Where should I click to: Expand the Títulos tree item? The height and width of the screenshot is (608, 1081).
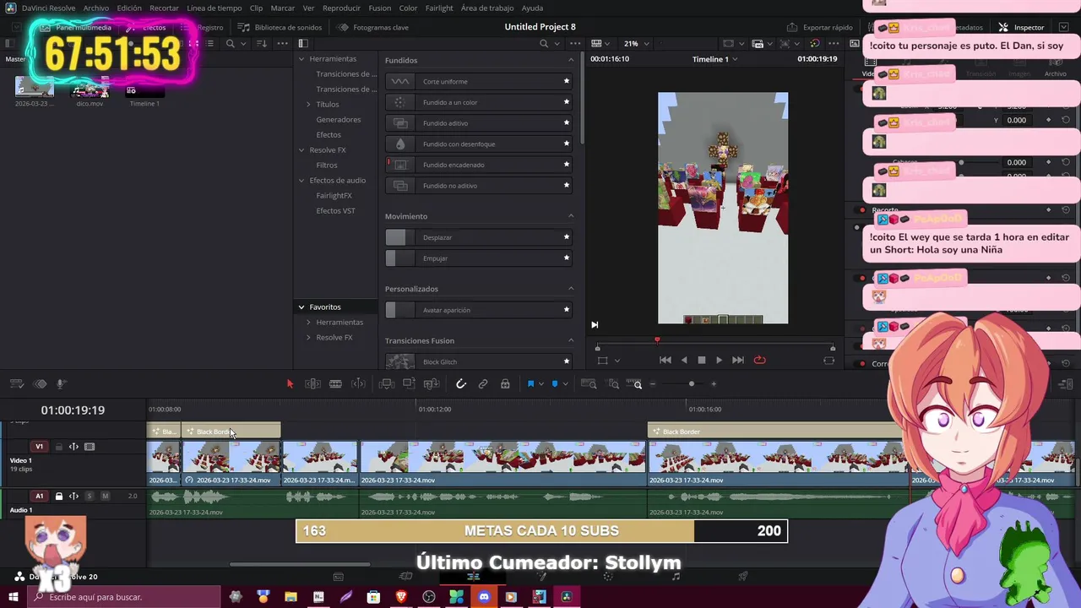(x=308, y=105)
